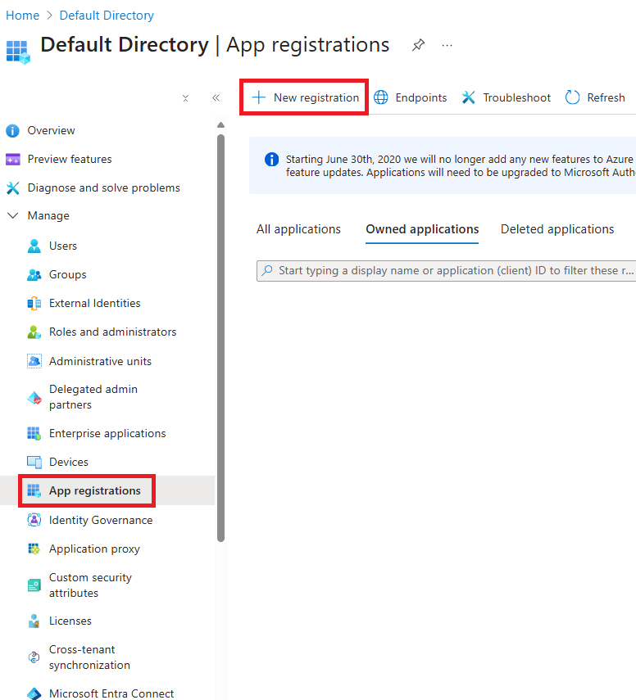Open Groups from the navigation menu
Image resolution: width=636 pixels, height=700 pixels.
coord(66,274)
